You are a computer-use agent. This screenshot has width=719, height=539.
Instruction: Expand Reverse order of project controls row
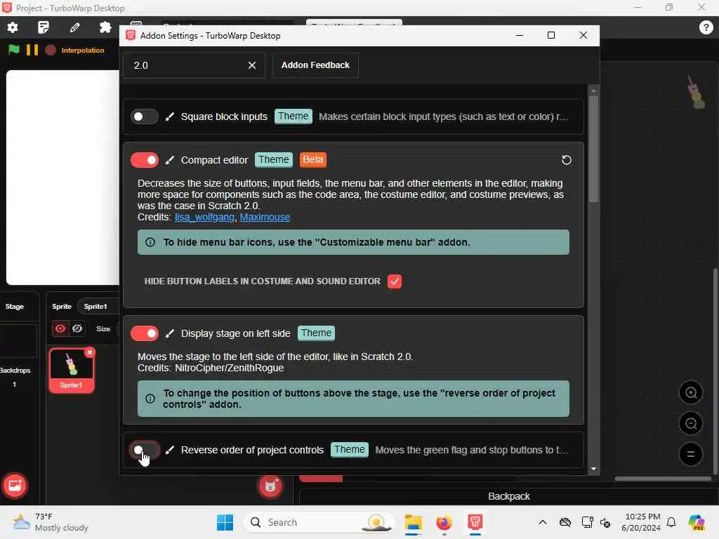point(353,450)
